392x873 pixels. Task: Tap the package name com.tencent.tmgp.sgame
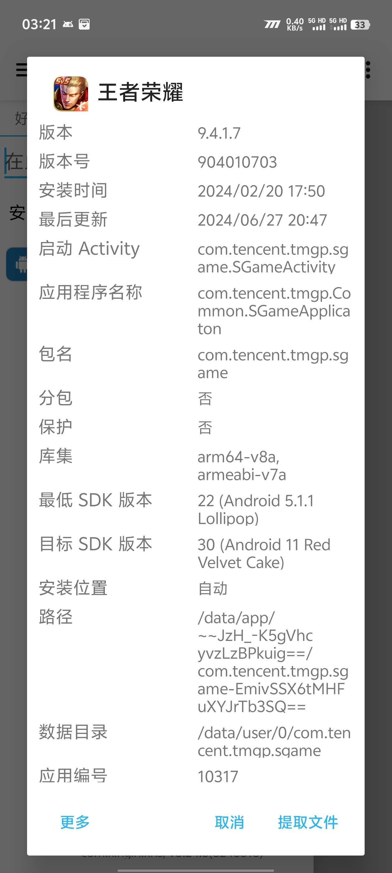tap(273, 364)
